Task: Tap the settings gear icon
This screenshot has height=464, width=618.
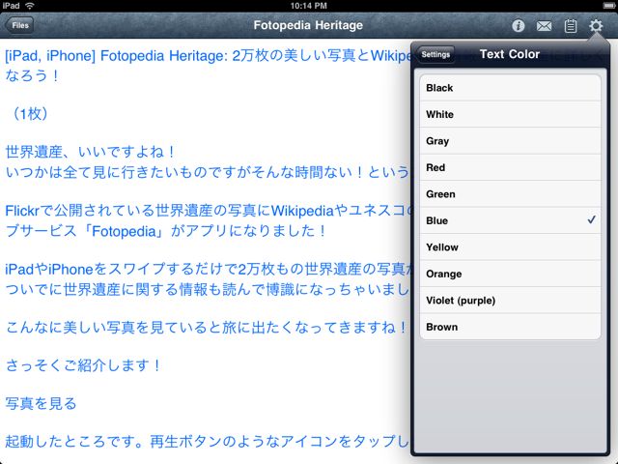Action: (x=596, y=26)
